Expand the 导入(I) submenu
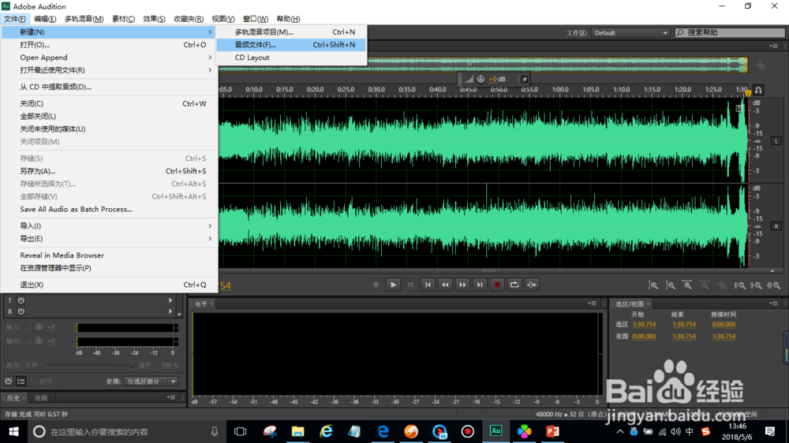Screen dimensions: 789x443 coord(110,225)
